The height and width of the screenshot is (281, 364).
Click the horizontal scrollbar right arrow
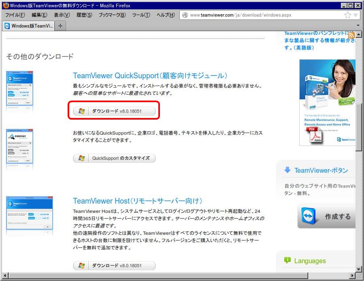pyautogui.click(x=353, y=276)
